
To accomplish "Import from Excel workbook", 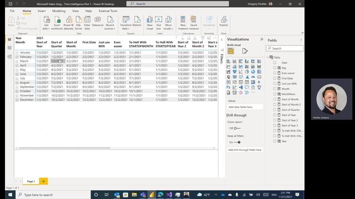I will tap(57, 23).
